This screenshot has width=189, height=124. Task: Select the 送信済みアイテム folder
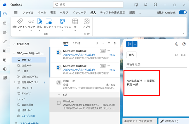pyautogui.click(x=29, y=77)
